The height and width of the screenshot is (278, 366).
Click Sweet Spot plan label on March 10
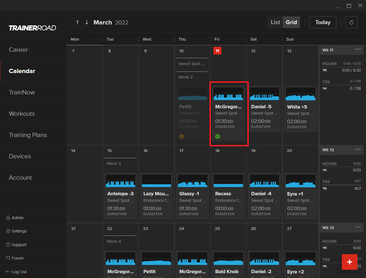click(x=192, y=64)
